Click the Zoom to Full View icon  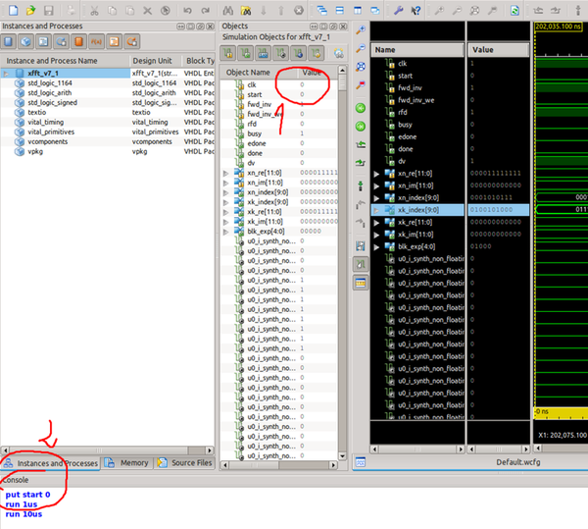(x=361, y=67)
